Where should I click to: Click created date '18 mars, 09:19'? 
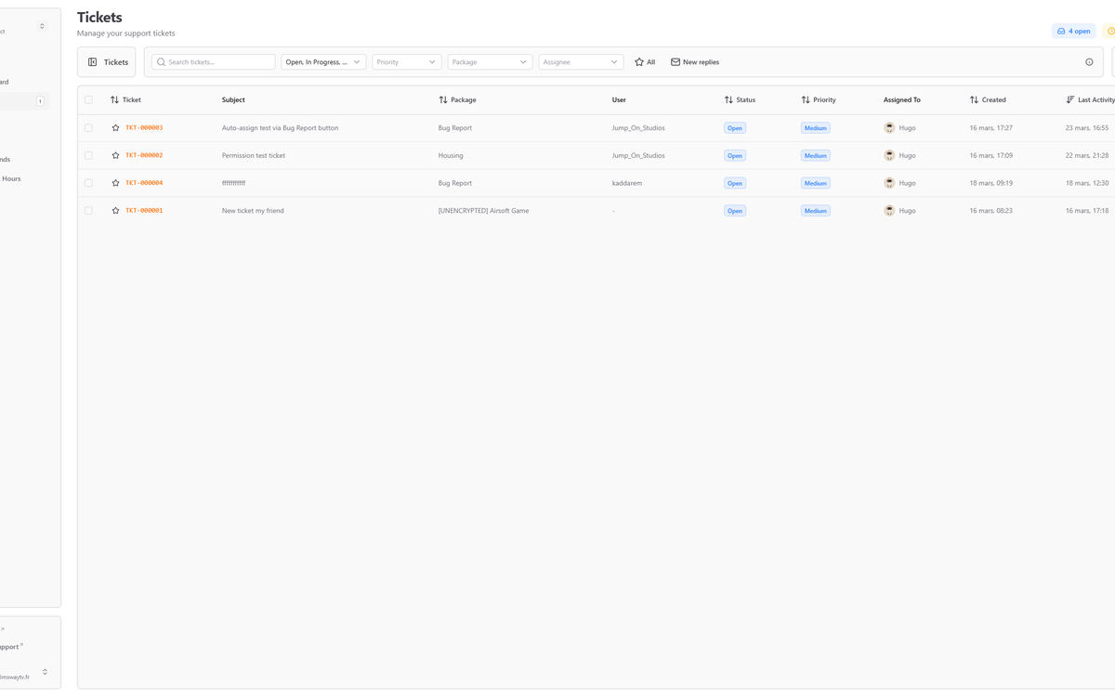click(x=990, y=183)
